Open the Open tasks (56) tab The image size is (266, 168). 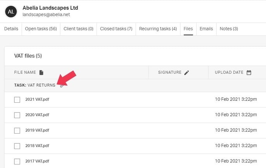click(41, 29)
